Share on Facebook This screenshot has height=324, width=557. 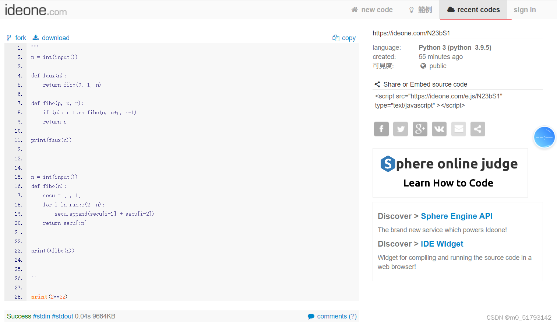click(381, 129)
